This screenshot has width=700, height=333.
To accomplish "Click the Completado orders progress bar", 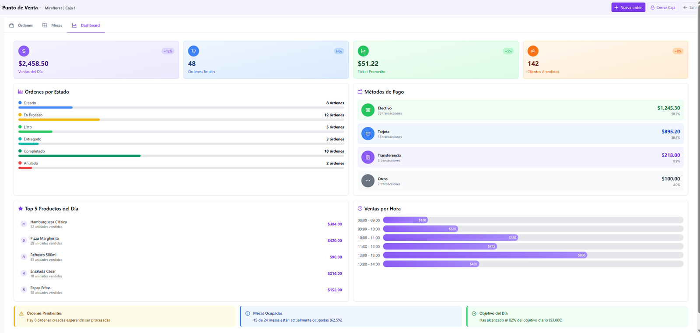I will point(181,156).
